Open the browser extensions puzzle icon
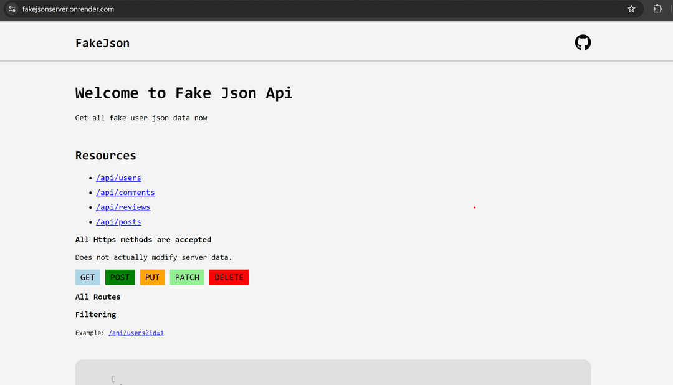 tap(657, 9)
